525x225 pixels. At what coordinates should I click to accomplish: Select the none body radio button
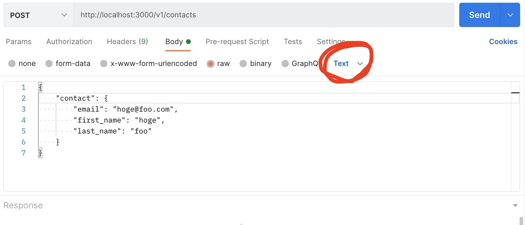point(12,64)
